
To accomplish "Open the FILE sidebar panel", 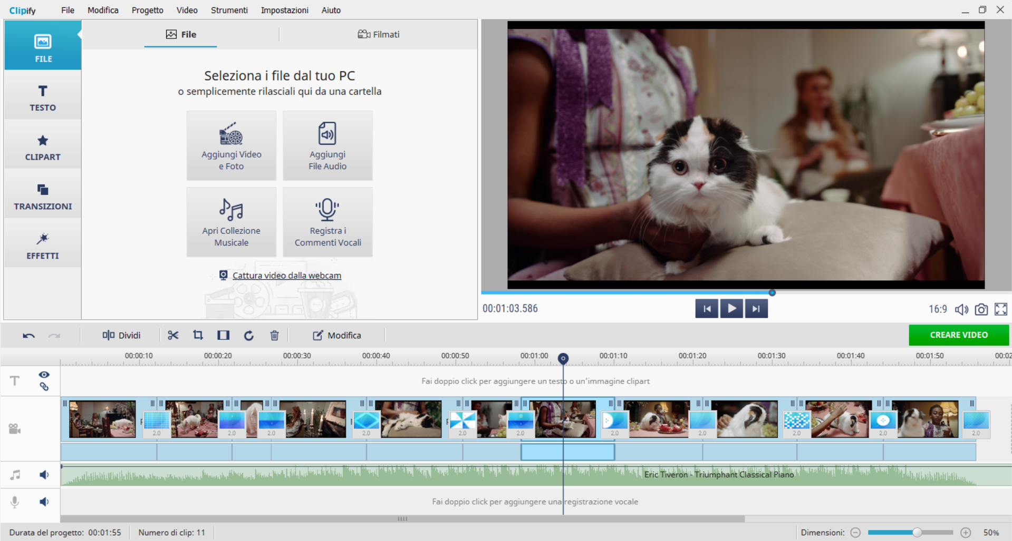I will [43, 45].
